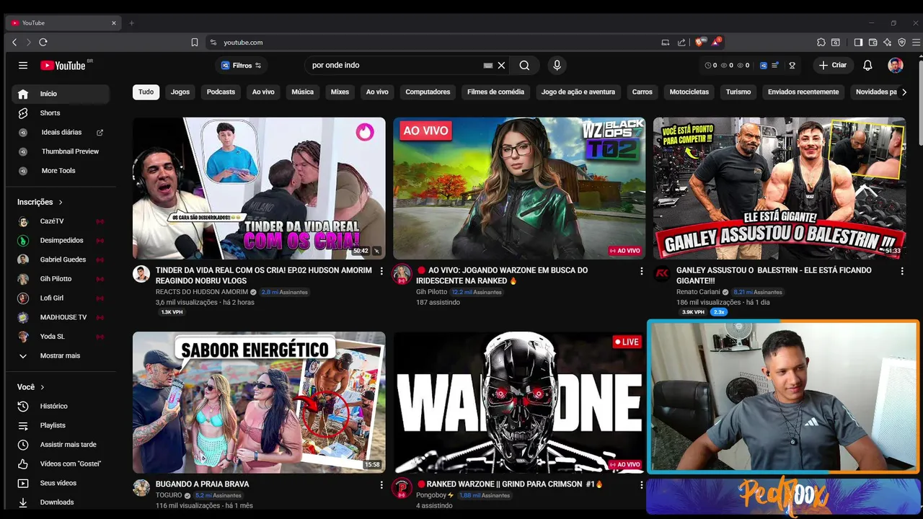The width and height of the screenshot is (923, 519).
Task: Show more category chips with right arrow
Action: coord(904,92)
